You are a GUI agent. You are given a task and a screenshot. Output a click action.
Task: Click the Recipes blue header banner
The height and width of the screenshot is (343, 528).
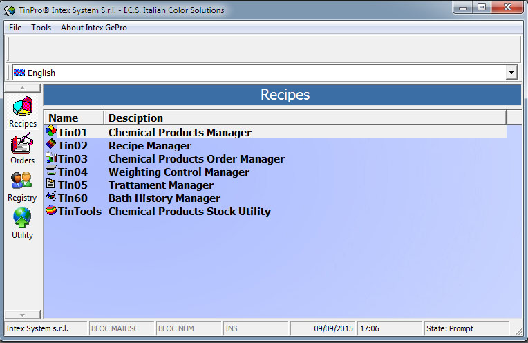point(282,95)
